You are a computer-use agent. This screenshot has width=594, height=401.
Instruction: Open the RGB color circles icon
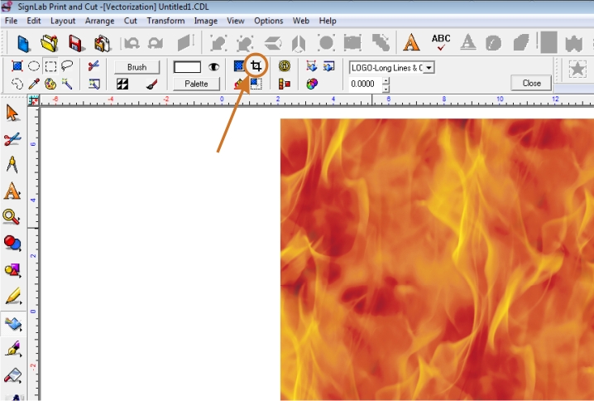coord(312,84)
